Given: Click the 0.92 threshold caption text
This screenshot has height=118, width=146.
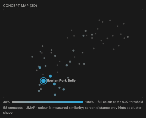Looking at the screenshot, I should [x=119, y=102].
